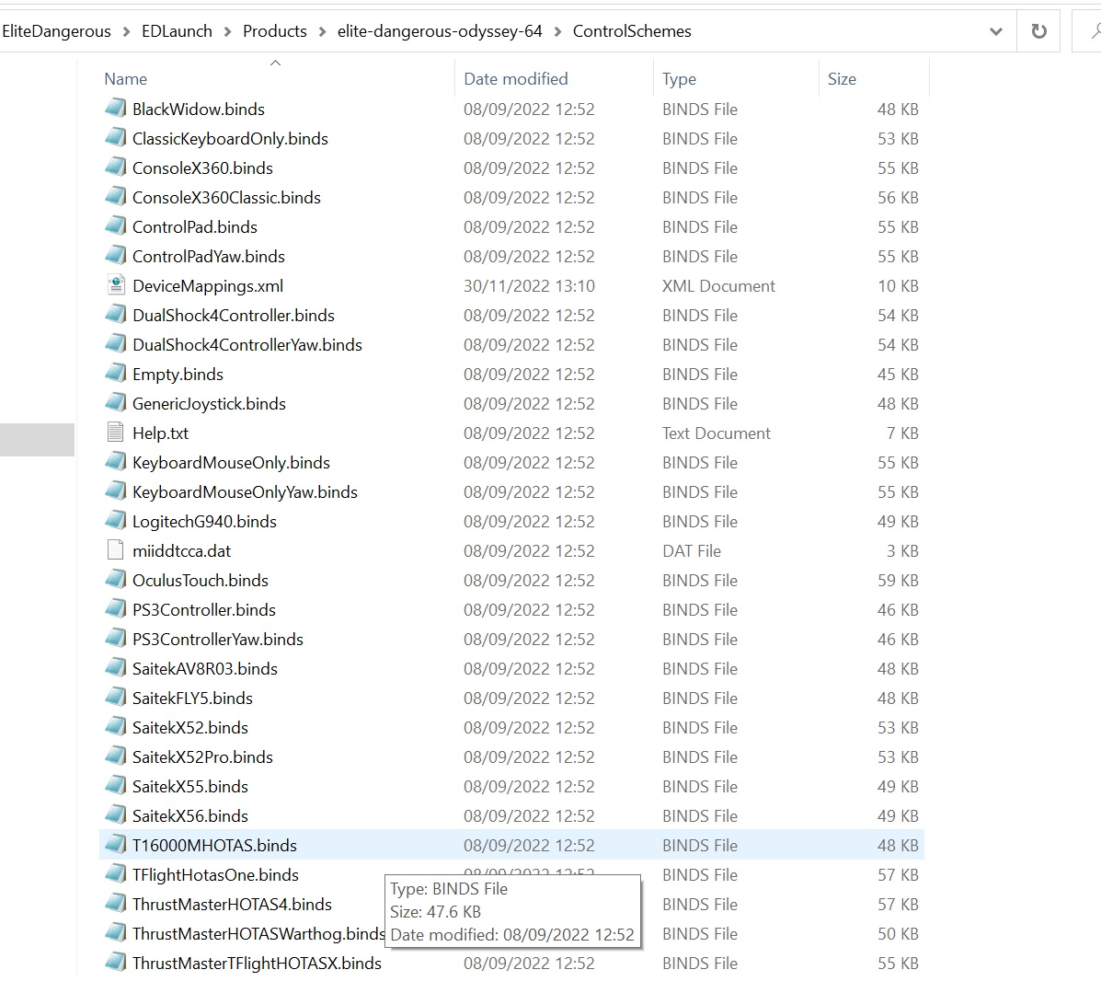1101x993 pixels.
Task: Click the KeyboardMouseOnlyYaw.binds file icon
Action: point(116,491)
